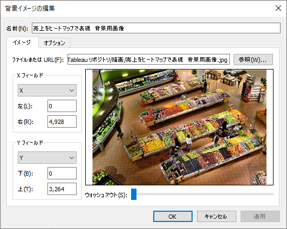Switch to the イメージ tab

click(22, 43)
